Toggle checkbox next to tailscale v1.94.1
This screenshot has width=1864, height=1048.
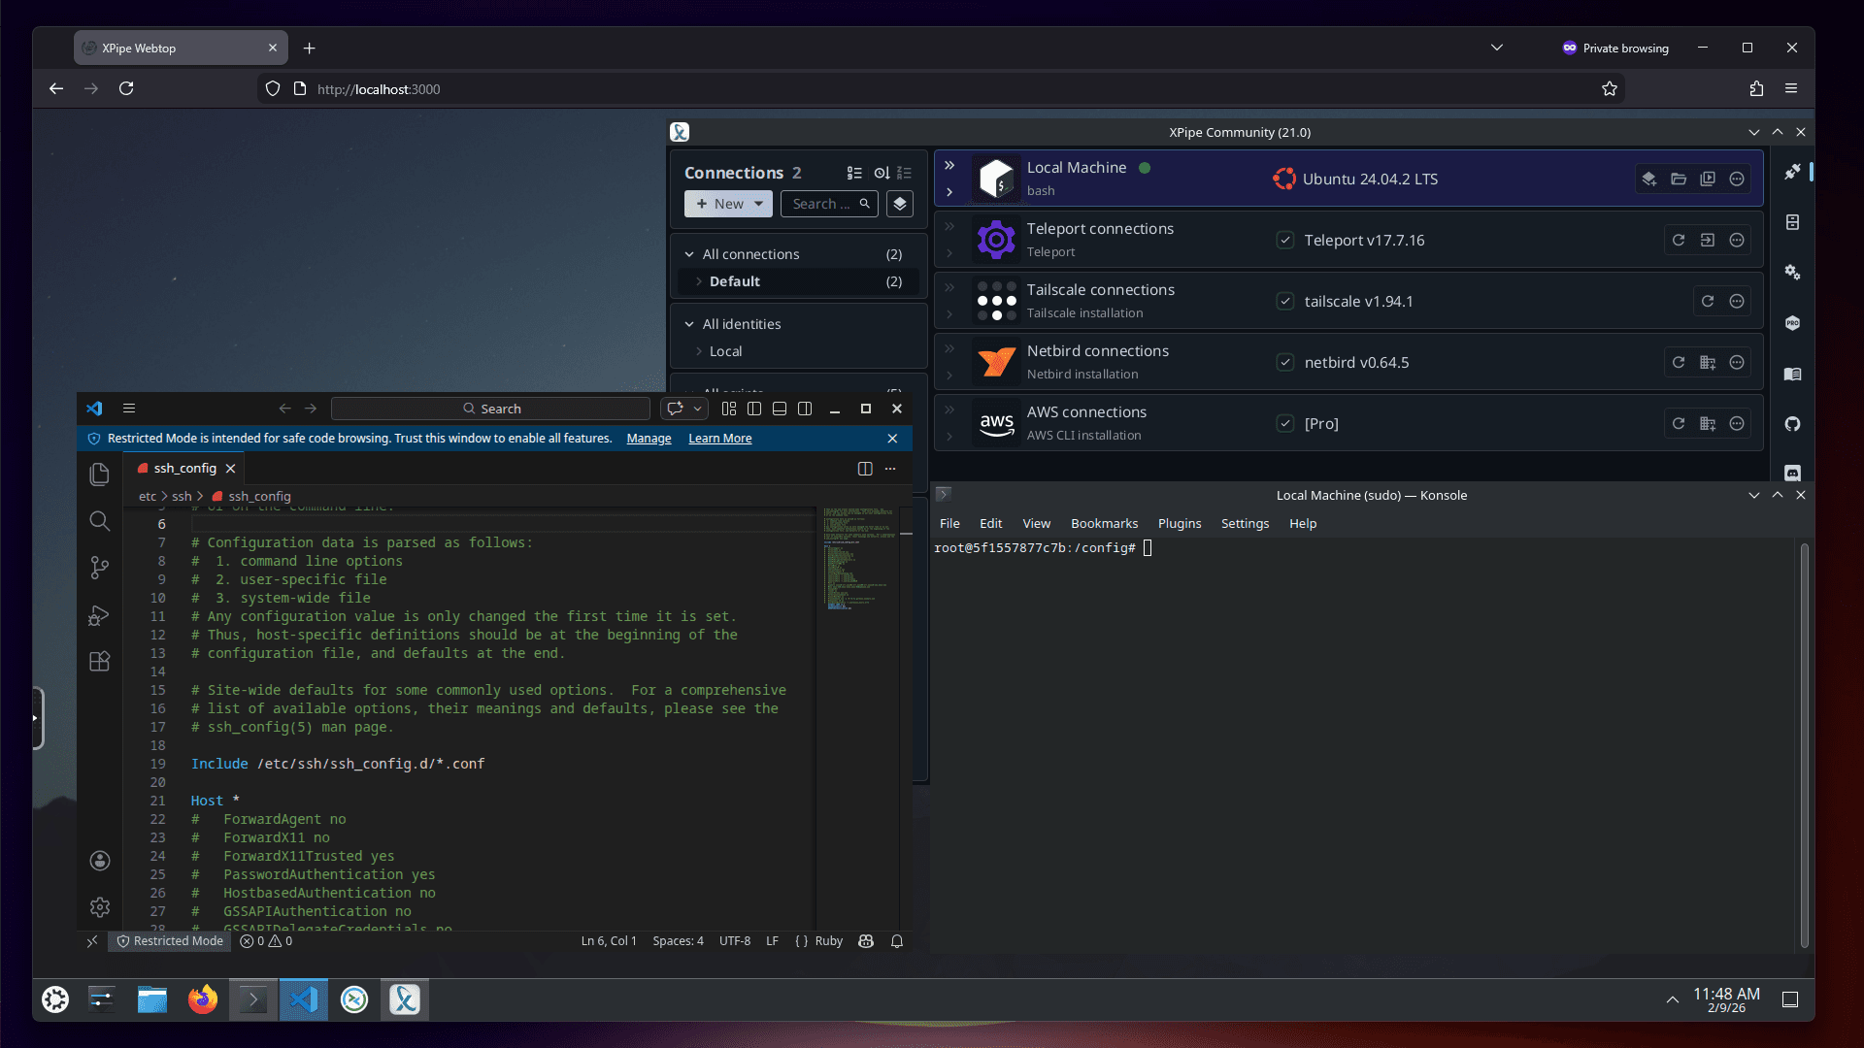(x=1284, y=301)
